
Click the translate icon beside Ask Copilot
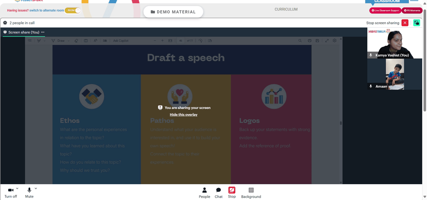(105, 41)
